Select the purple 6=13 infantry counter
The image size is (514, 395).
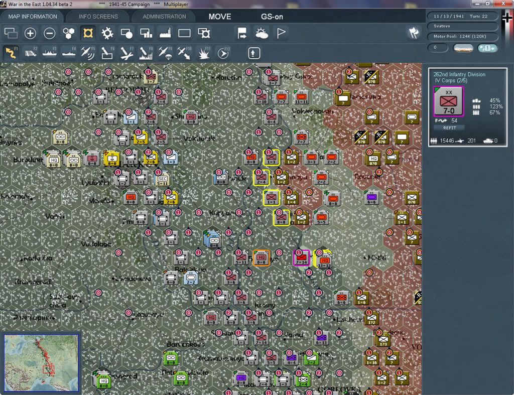click(x=321, y=338)
